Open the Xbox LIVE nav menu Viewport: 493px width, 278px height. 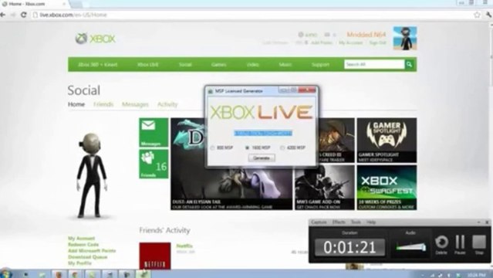pyautogui.click(x=148, y=65)
